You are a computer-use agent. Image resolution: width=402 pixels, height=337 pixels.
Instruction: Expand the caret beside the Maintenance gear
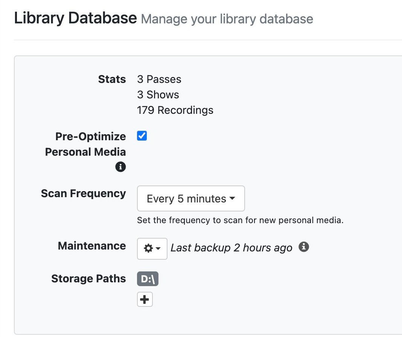(x=158, y=249)
